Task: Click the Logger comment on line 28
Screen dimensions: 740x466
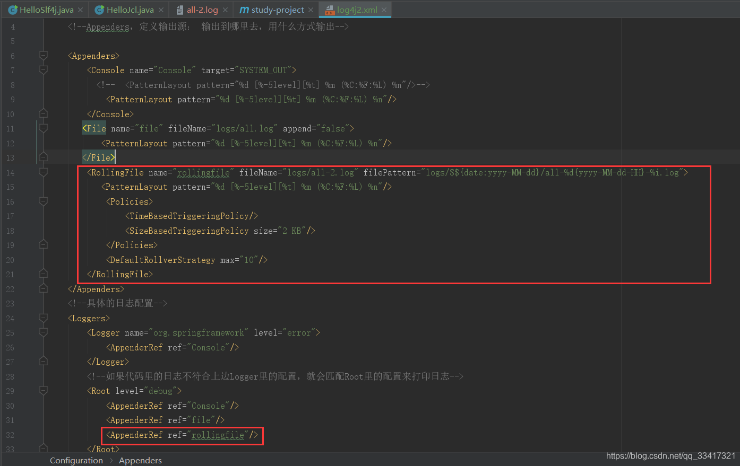Action: [x=275, y=376]
